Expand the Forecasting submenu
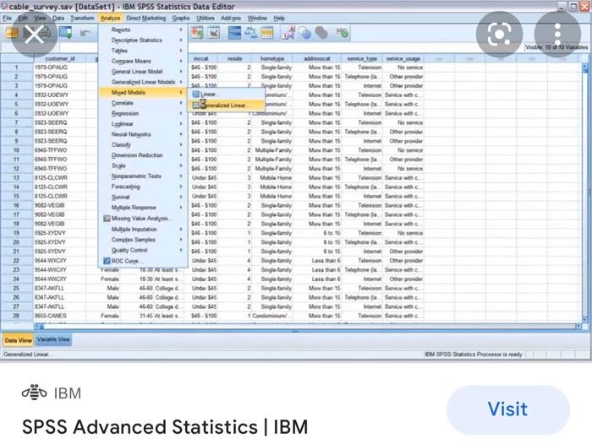This screenshot has width=592, height=444. [x=143, y=187]
